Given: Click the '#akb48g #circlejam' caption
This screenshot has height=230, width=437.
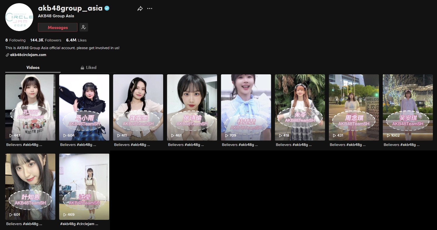Looking at the screenshot, I should pos(79,224).
